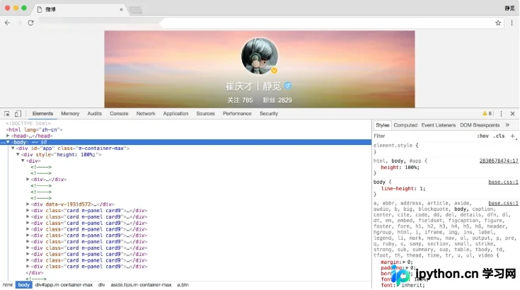Open the Application tab
The width and height of the screenshot is (520, 290).
pos(175,114)
